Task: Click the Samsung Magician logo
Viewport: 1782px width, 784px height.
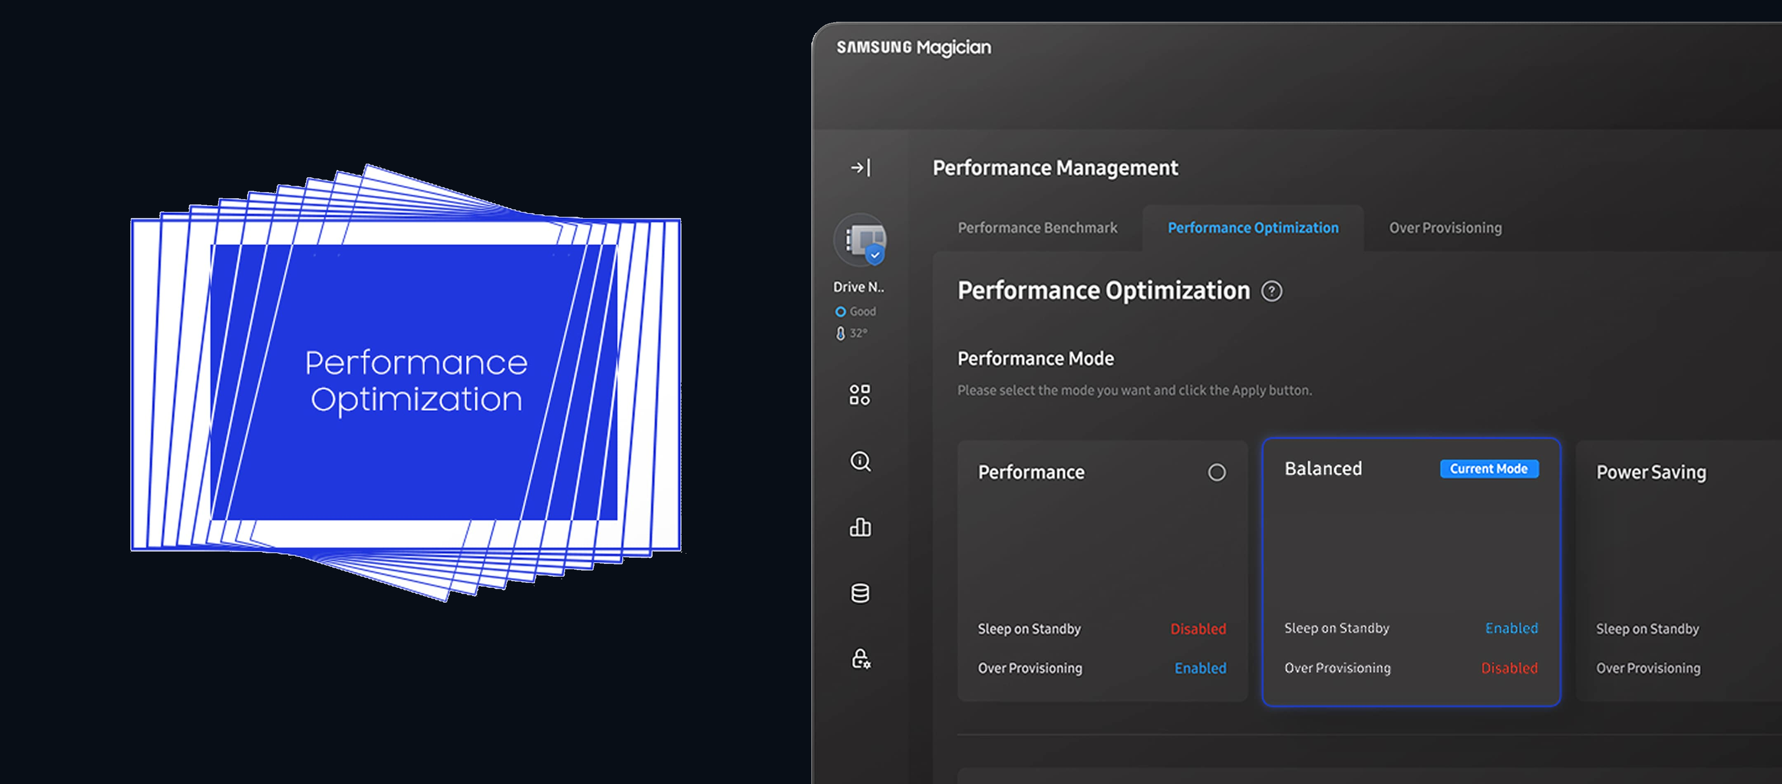Action: click(914, 47)
